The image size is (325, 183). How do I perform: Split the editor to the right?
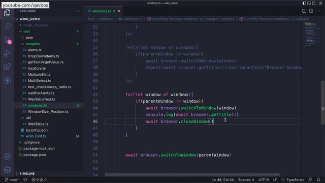tap(311, 11)
